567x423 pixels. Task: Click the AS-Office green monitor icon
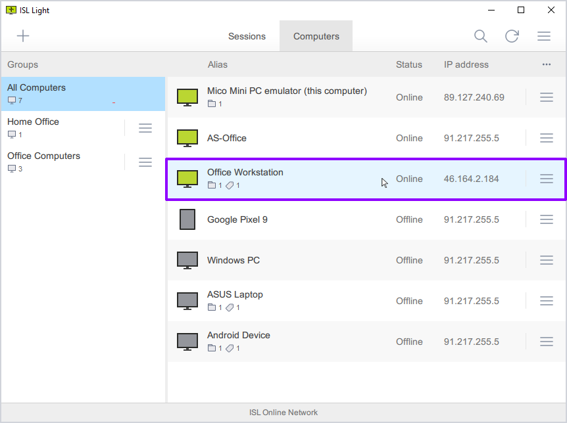click(x=187, y=138)
